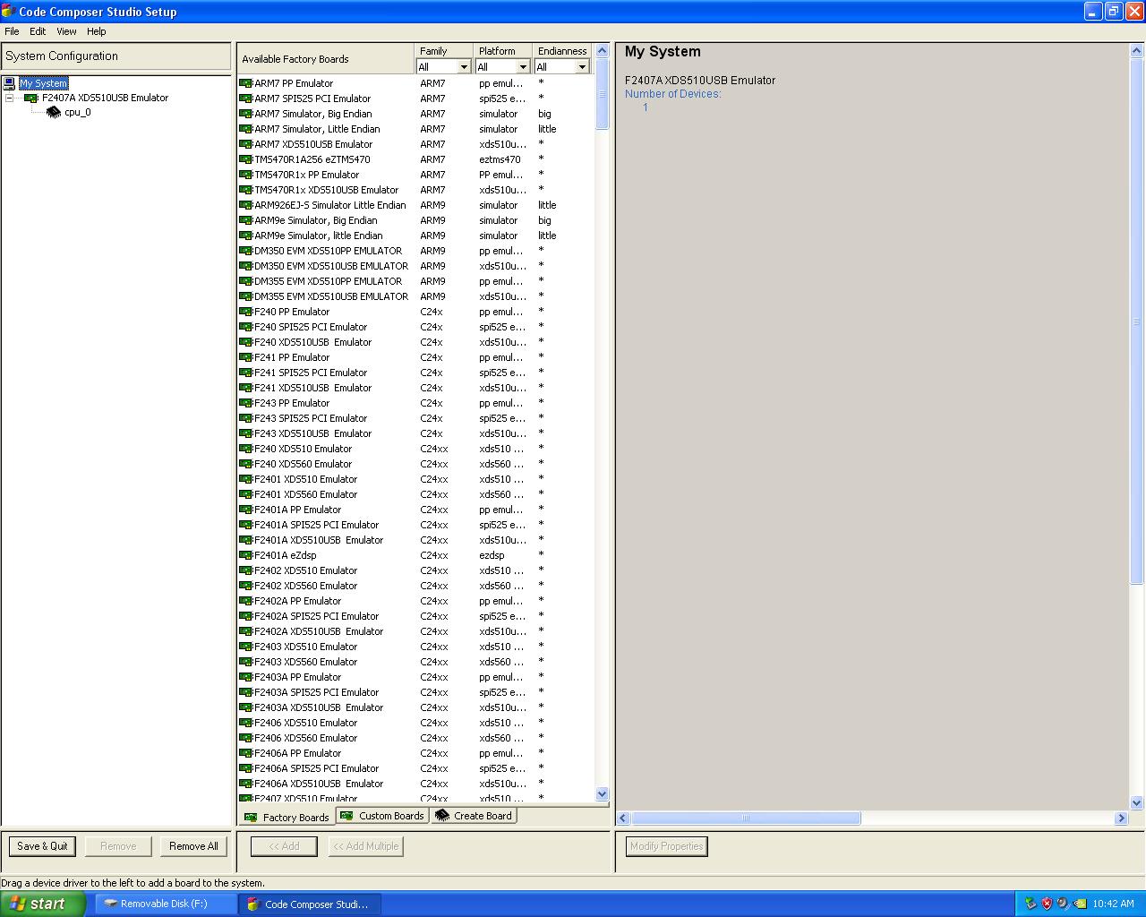Click the DM350 EVM XDS510PP EMULATOR board icon

246,251
